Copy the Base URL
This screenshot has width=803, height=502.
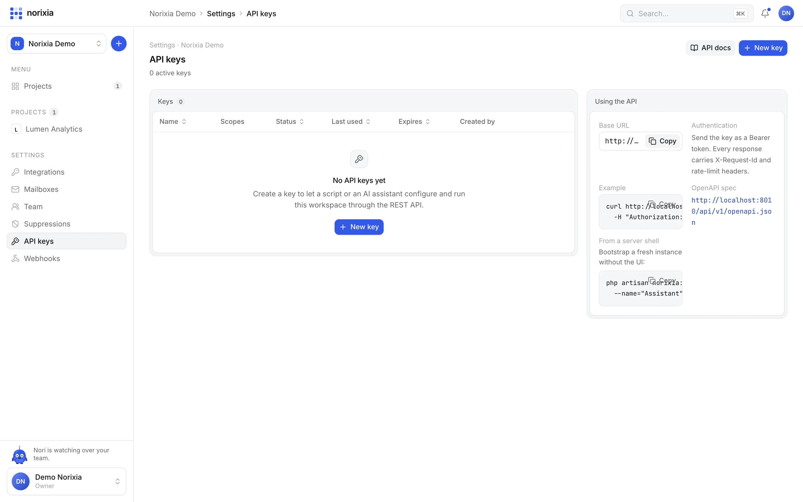click(662, 141)
